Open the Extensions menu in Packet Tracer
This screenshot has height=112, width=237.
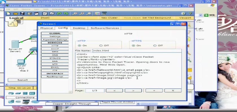pos(58,9)
